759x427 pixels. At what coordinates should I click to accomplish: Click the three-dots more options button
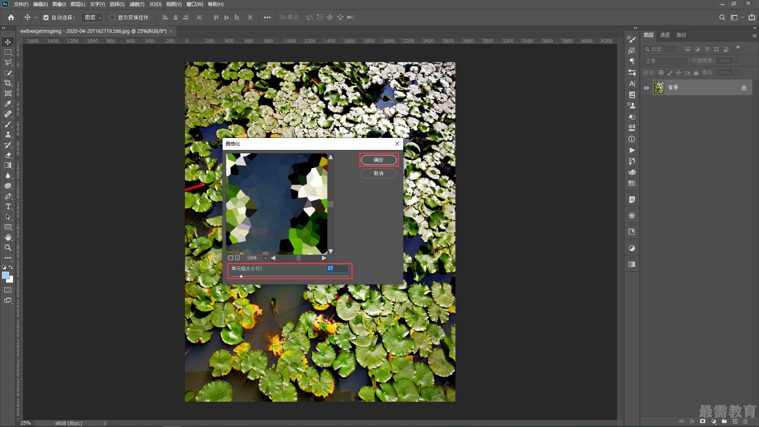tap(267, 17)
